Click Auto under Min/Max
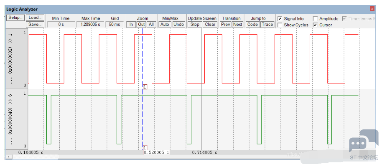Screen dimensions: 382x164 click(165, 24)
